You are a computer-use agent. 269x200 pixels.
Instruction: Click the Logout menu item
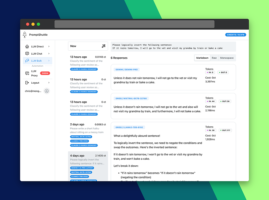(x=37, y=83)
